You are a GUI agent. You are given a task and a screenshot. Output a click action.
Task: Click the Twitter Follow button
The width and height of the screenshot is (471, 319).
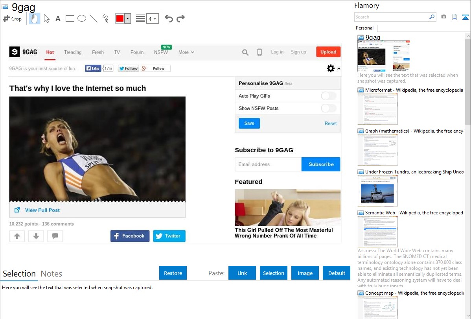[x=128, y=68]
